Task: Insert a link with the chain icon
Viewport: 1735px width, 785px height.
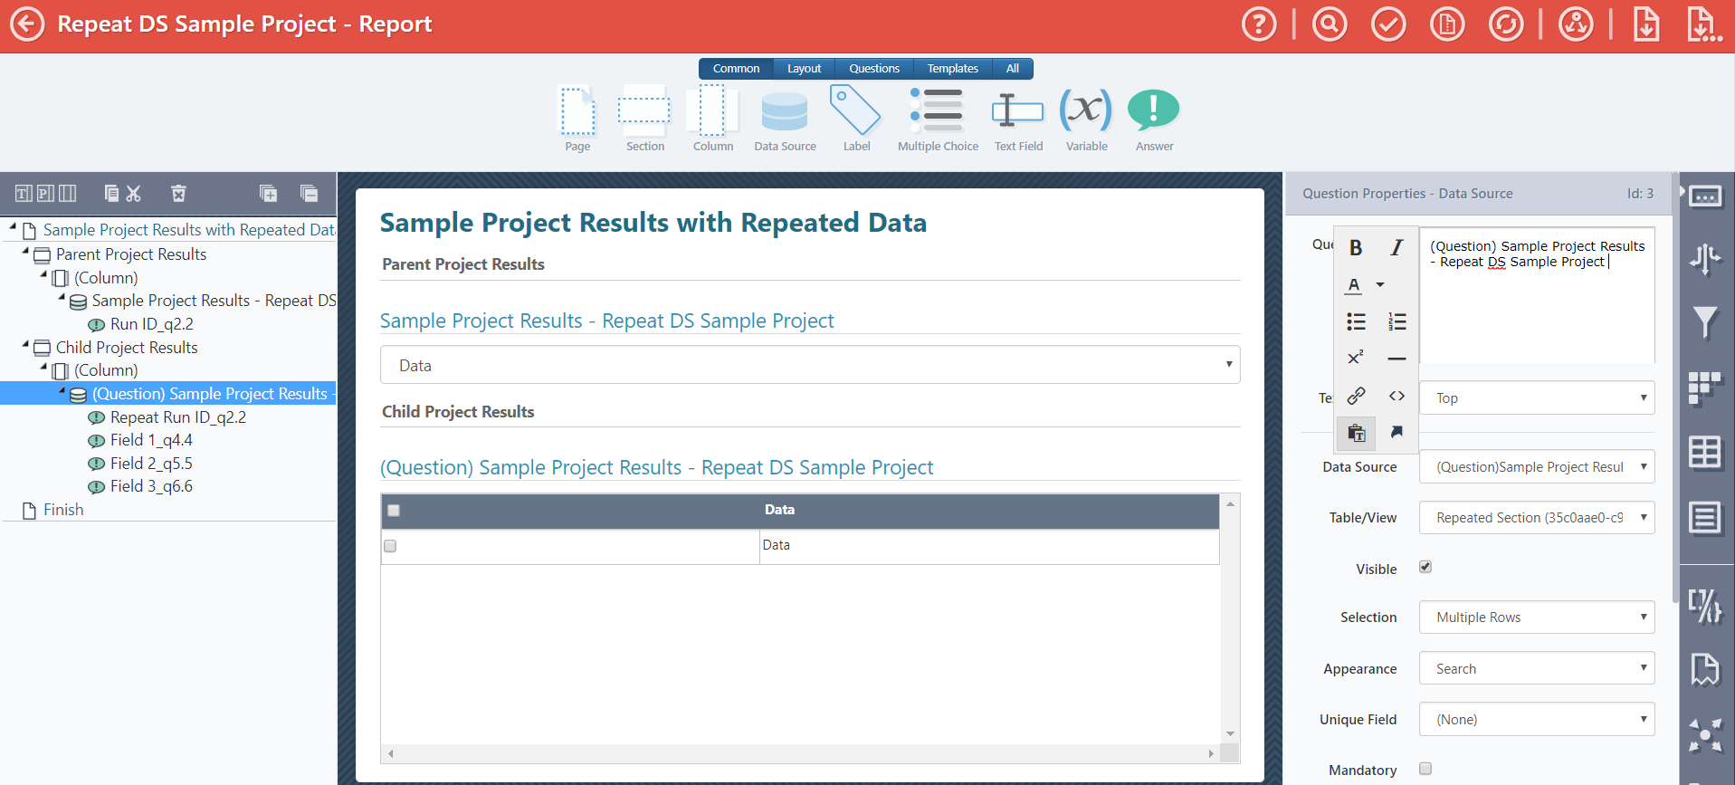Action: [1356, 396]
